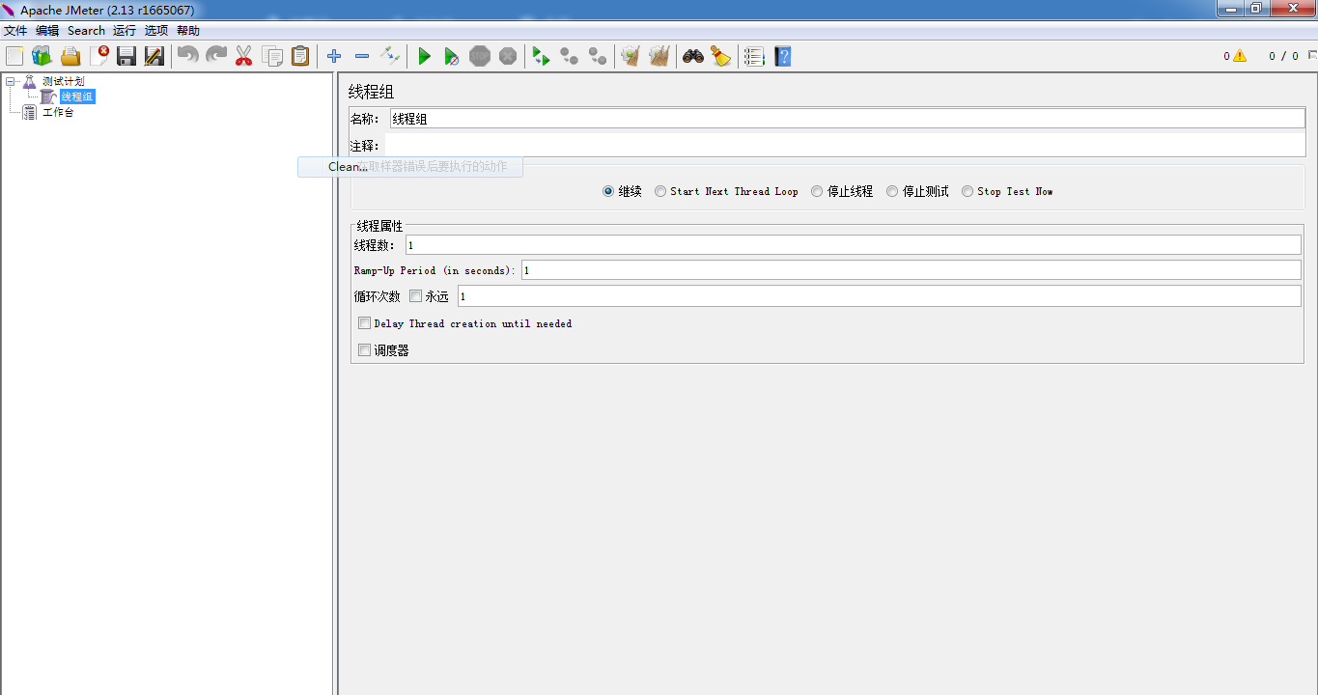Viewport: 1318px width, 695px height.
Task: Open the 运行 menu
Action: (125, 31)
